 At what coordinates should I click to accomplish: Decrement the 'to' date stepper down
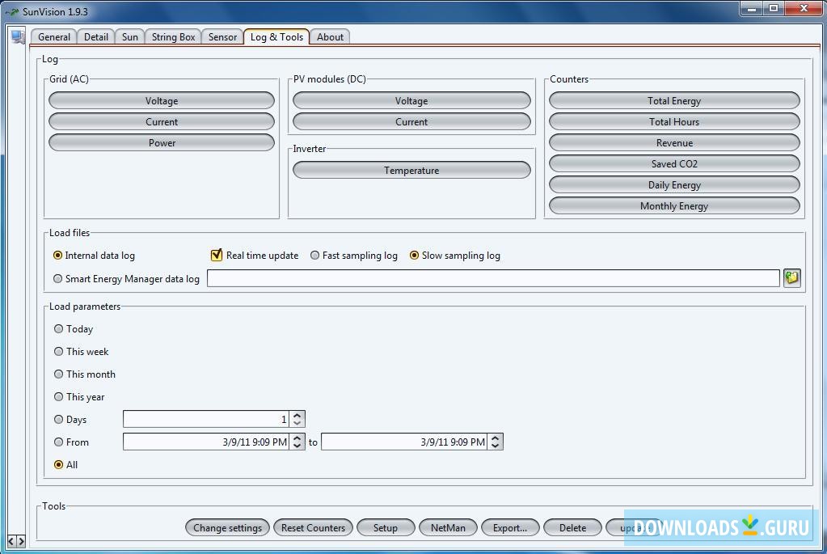[x=496, y=446]
